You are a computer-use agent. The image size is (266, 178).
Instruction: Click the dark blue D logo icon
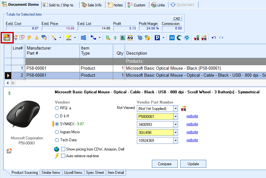pyautogui.click(x=157, y=38)
